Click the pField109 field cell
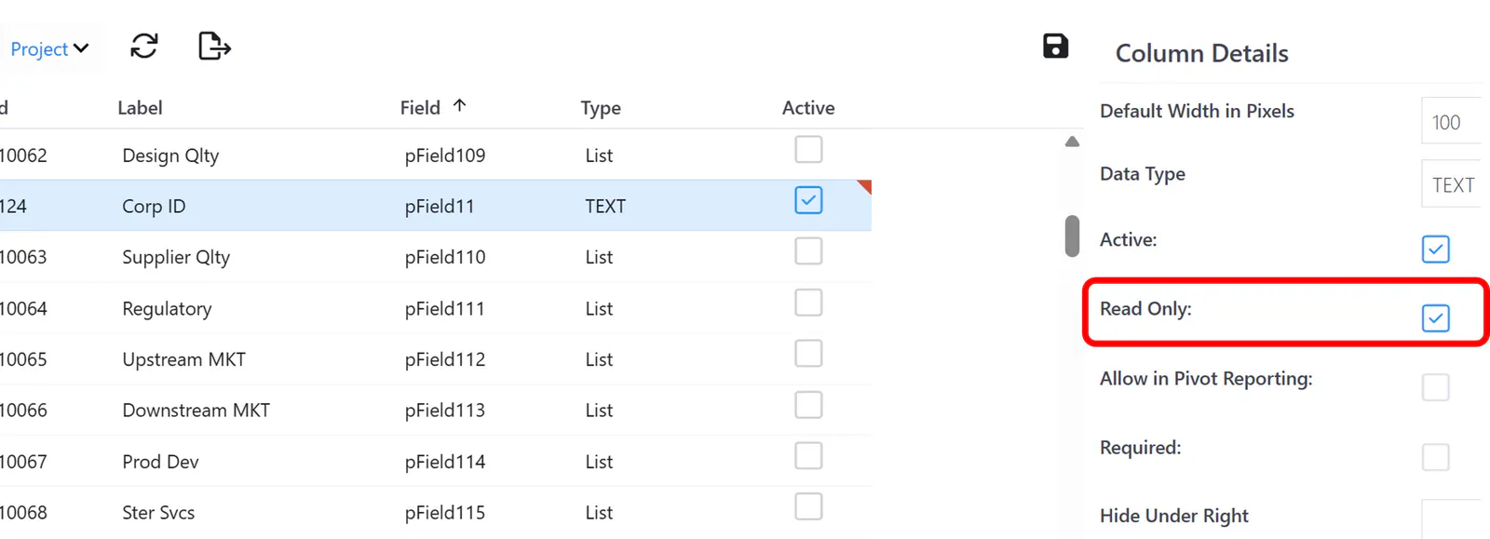The width and height of the screenshot is (1490, 539). point(445,155)
